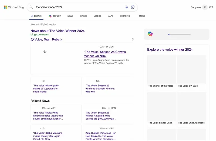Open the Videos tab

click(x=97, y=16)
